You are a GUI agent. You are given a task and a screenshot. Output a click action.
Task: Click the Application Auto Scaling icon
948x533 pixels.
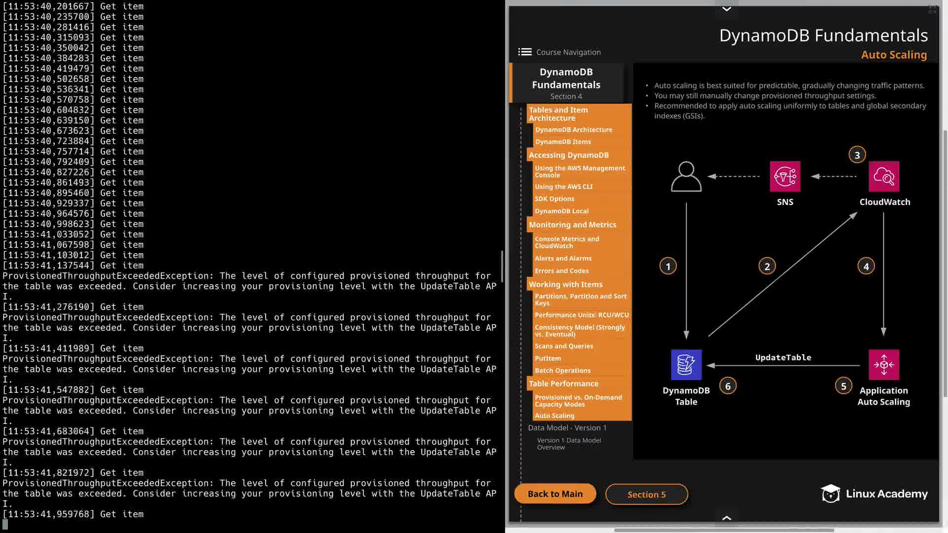click(883, 365)
